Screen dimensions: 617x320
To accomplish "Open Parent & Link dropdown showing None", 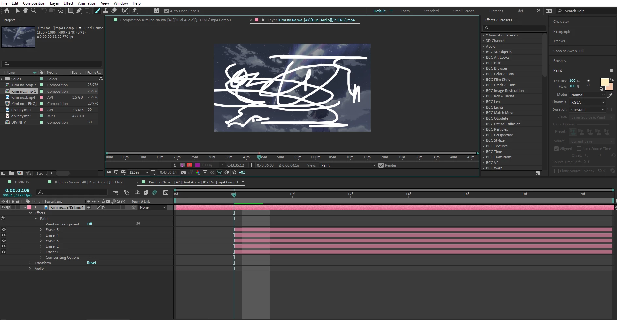I will coord(152,207).
